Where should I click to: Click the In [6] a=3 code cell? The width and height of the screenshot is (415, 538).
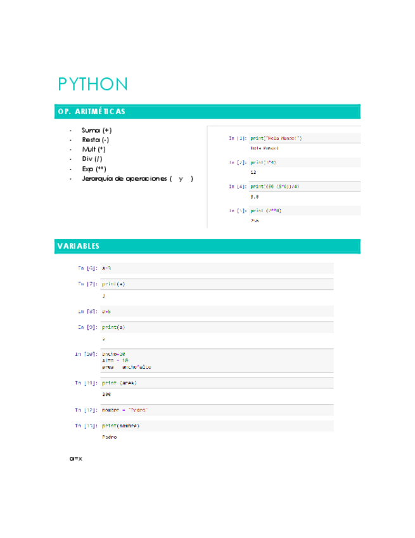tap(217, 268)
